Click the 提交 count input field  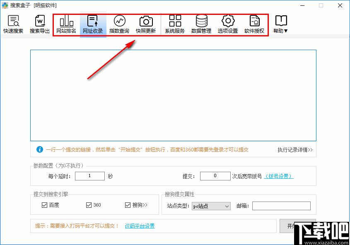click(x=215, y=176)
